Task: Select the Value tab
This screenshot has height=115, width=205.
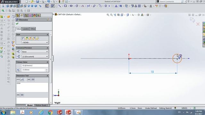Action: coord(19,29)
